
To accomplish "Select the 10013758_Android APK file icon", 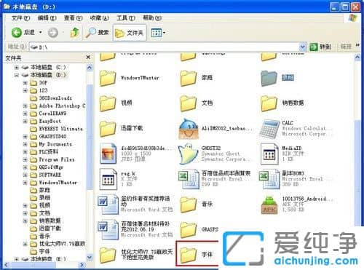I will (269, 205).
